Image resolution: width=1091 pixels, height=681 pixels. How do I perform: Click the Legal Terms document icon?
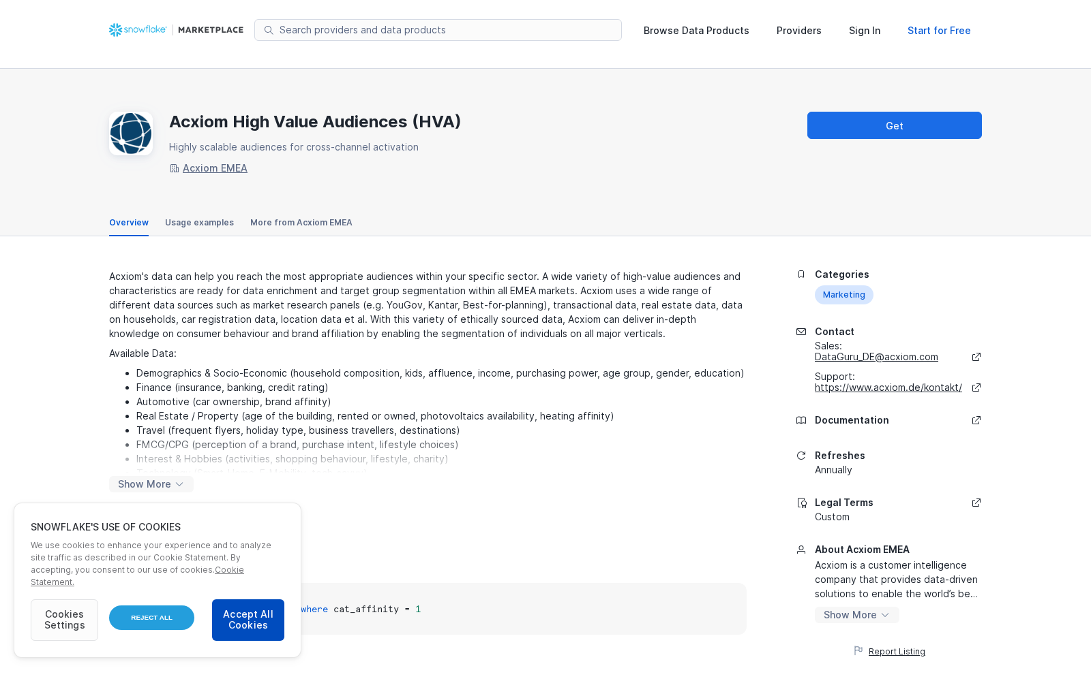click(x=802, y=503)
